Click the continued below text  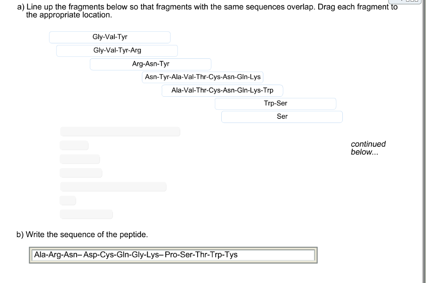coord(368,148)
